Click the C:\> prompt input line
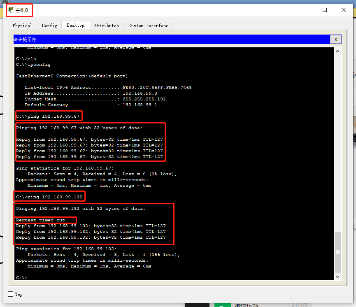356x307 pixels. [22, 277]
